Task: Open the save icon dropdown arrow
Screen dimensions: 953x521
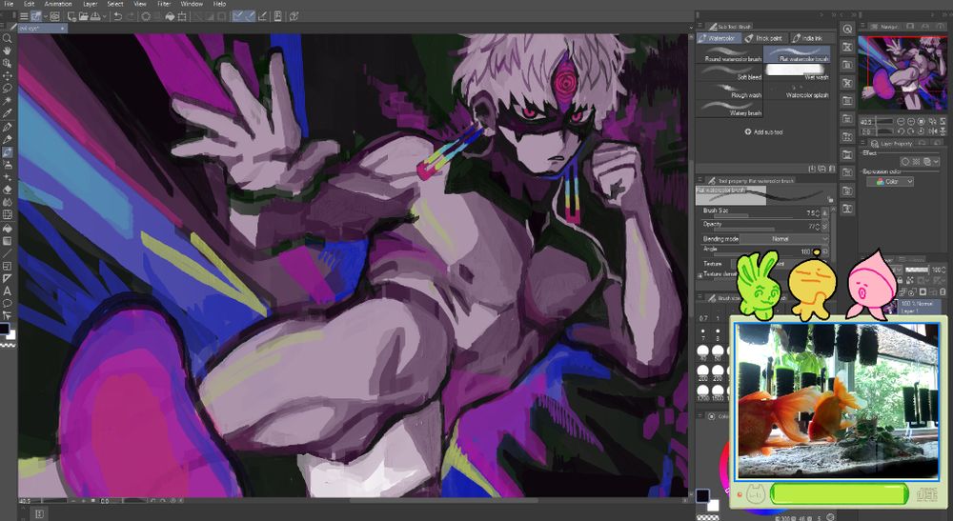Action: click(105, 16)
